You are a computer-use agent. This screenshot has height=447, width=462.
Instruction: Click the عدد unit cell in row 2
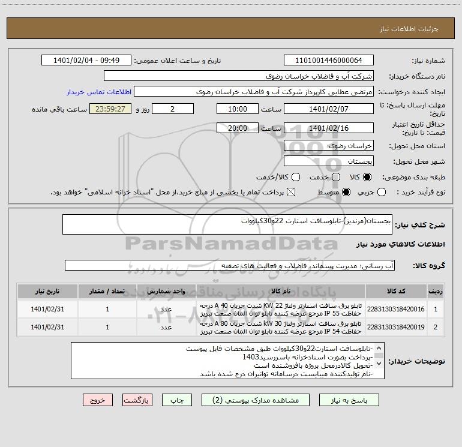[x=166, y=328]
